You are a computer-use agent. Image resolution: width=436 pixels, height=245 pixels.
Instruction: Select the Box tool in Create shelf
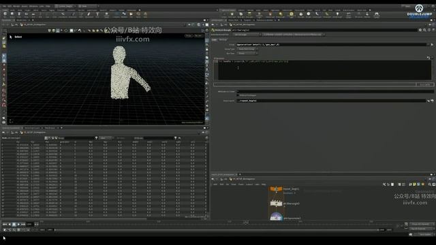click(5, 14)
